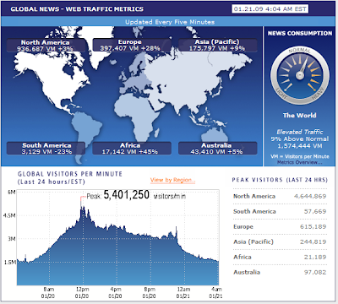Screen dimensions: 338x304
Task: Click South America row in Peak Visitors
Action: click(280, 211)
